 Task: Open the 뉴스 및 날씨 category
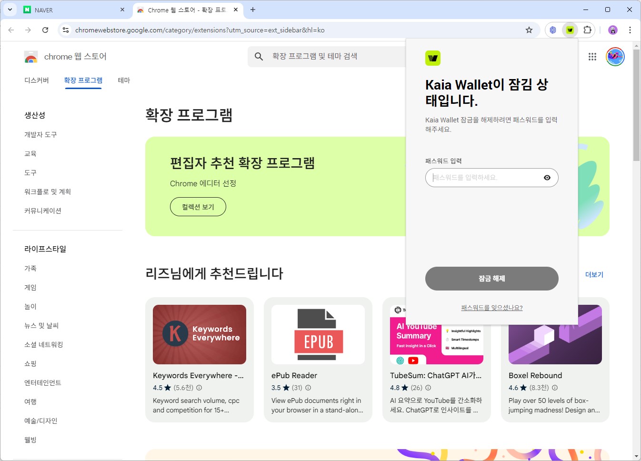(41, 326)
